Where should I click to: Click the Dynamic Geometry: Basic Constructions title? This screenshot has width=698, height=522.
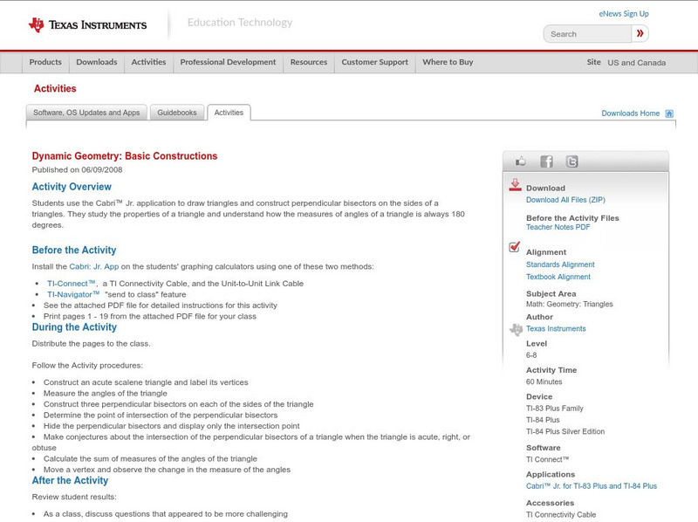click(125, 156)
